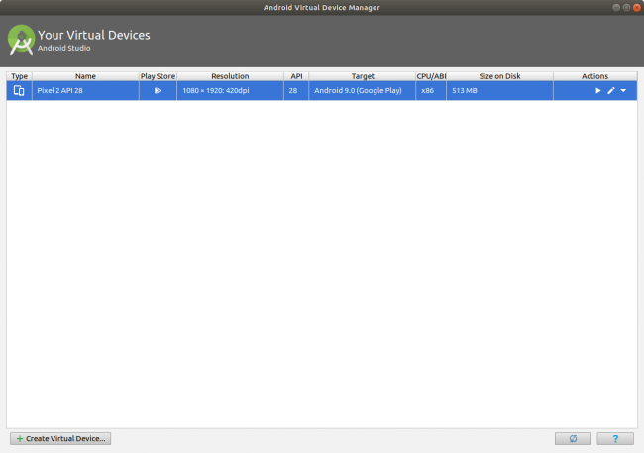Launch the Pixel 2 API 28 emulator
Viewport: 644px width, 453px height.
tap(598, 90)
